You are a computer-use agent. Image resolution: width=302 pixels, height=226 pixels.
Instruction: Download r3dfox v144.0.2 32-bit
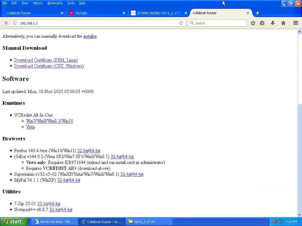coord(116,157)
